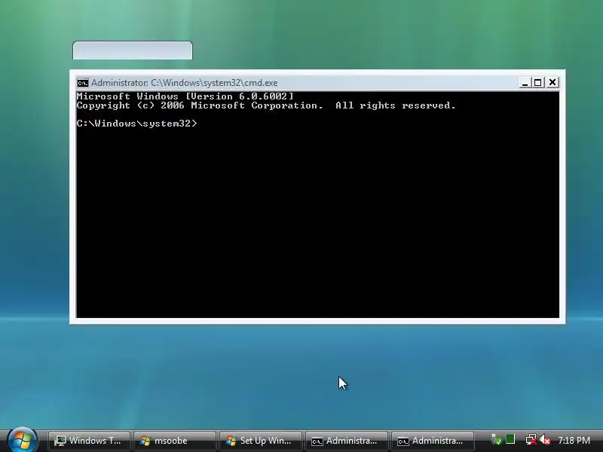Open the green Task Manager CPU meter tray icon

510,439
